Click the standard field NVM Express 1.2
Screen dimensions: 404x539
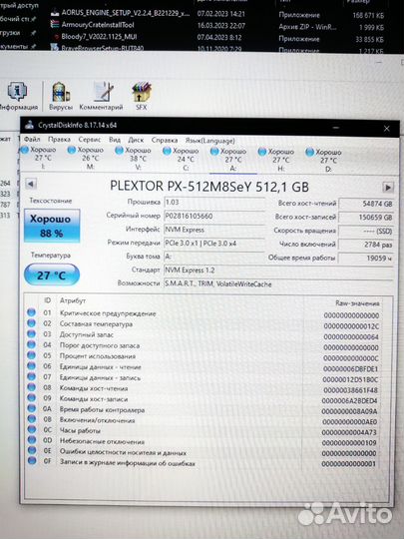(x=278, y=270)
